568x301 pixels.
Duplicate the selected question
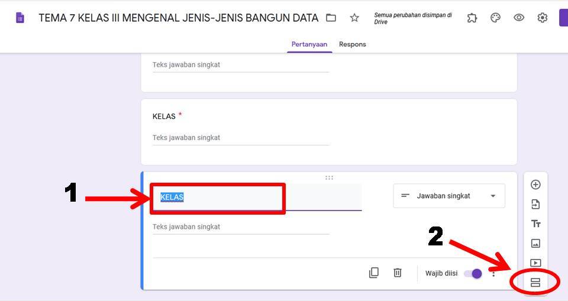tap(374, 273)
